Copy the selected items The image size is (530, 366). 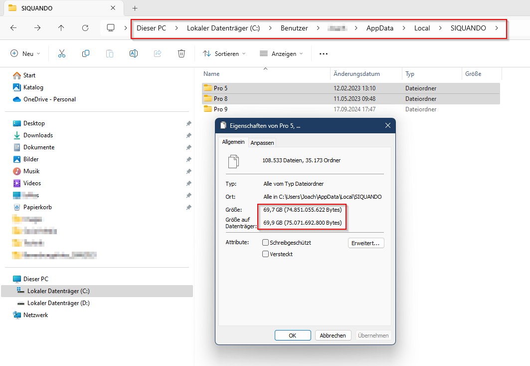86,53
